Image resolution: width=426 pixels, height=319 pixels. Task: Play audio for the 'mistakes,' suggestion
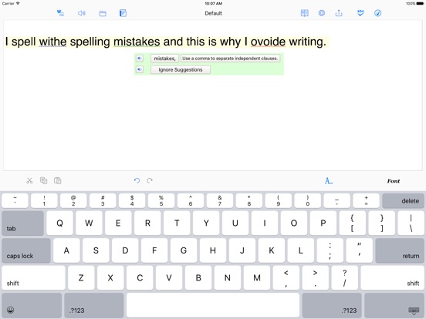click(x=140, y=58)
